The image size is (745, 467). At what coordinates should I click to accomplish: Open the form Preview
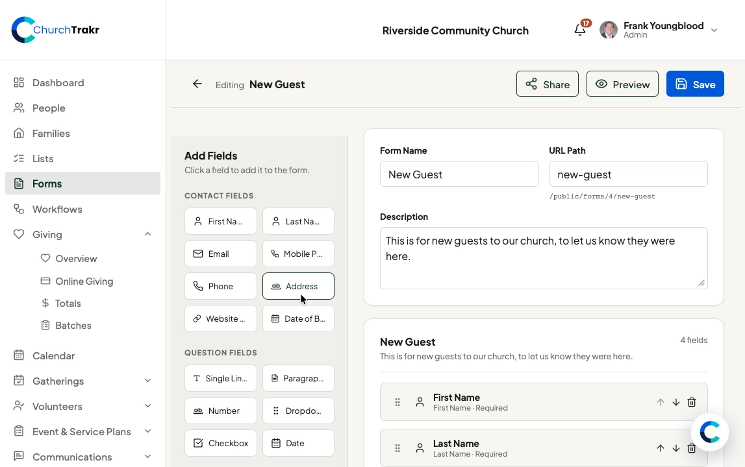click(622, 84)
